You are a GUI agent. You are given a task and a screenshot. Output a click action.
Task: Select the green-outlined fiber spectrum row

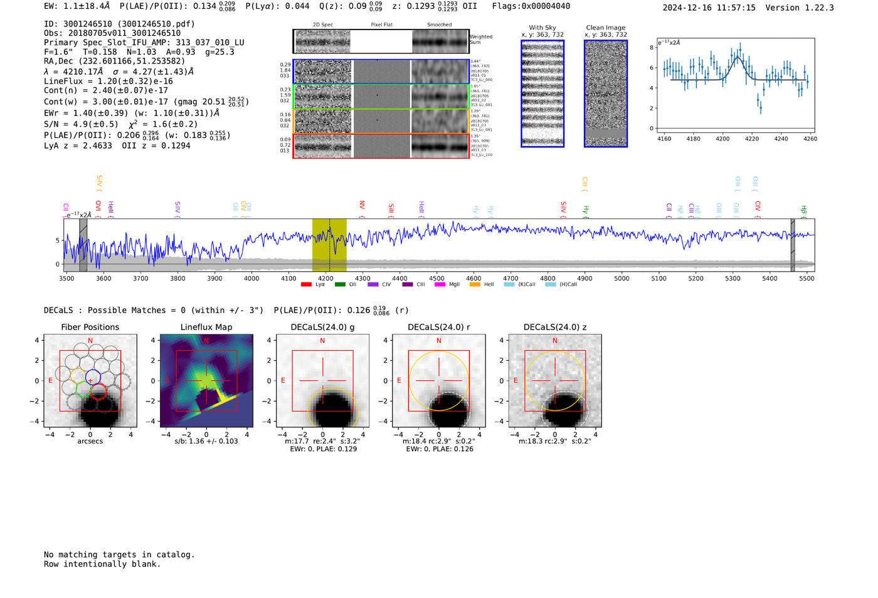coord(381,97)
